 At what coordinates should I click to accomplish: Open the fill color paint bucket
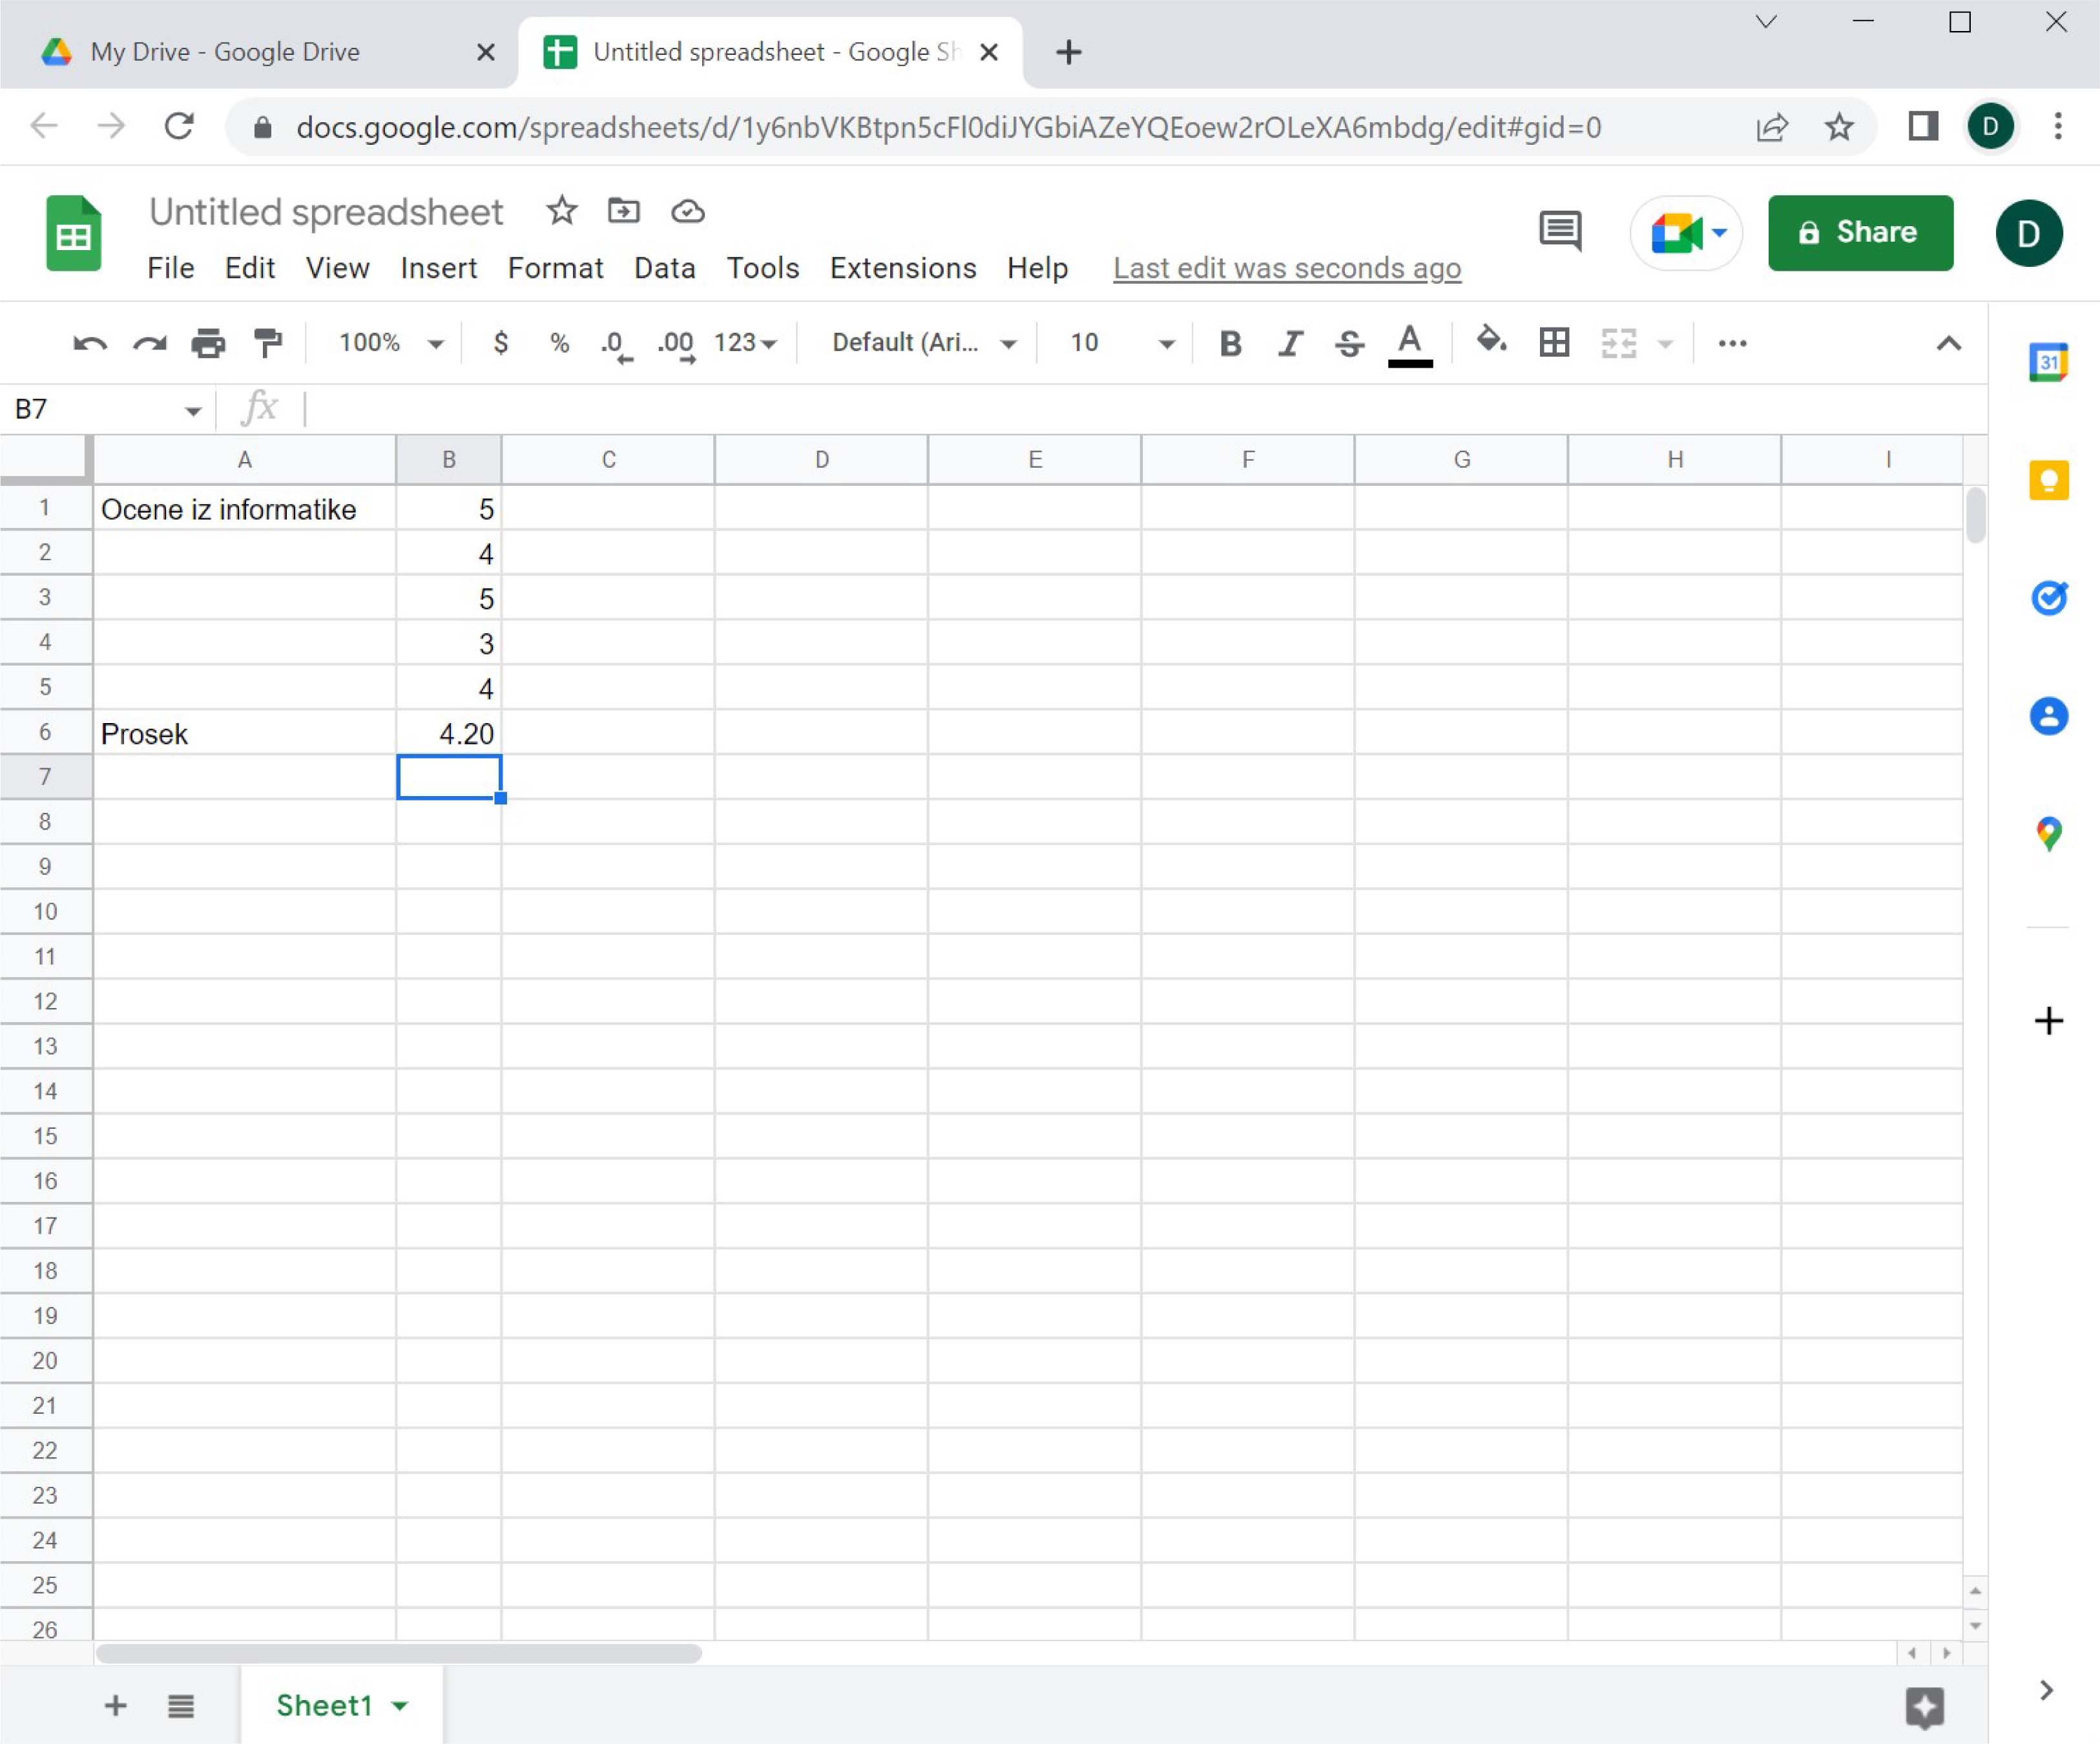[1491, 341]
